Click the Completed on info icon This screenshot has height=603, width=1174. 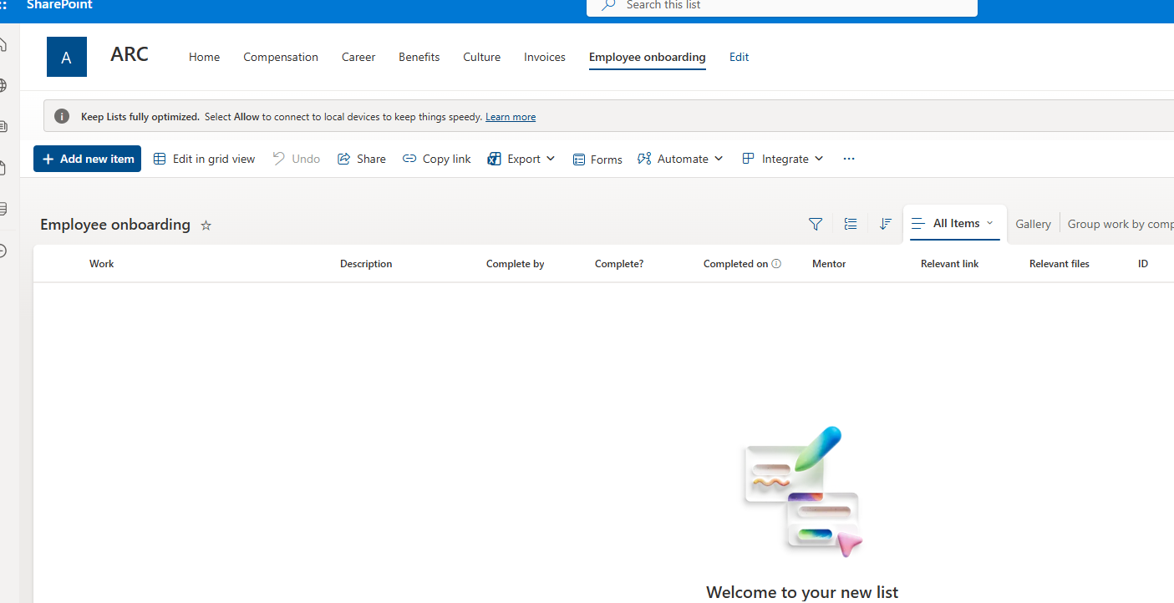776,264
